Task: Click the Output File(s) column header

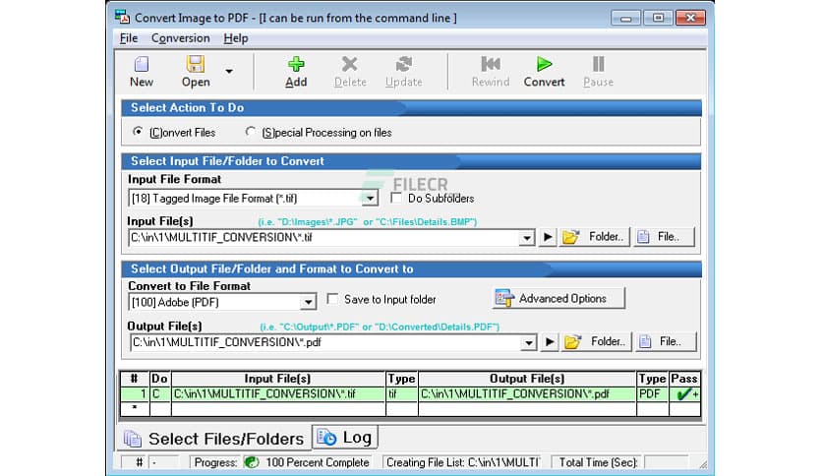Action: point(527,379)
